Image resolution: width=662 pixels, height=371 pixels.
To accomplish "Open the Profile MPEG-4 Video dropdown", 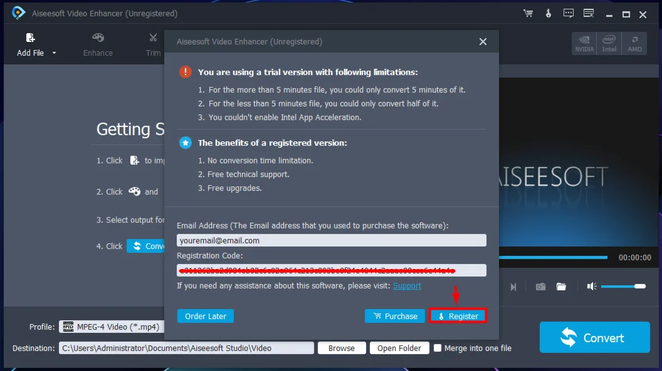I will click(112, 327).
